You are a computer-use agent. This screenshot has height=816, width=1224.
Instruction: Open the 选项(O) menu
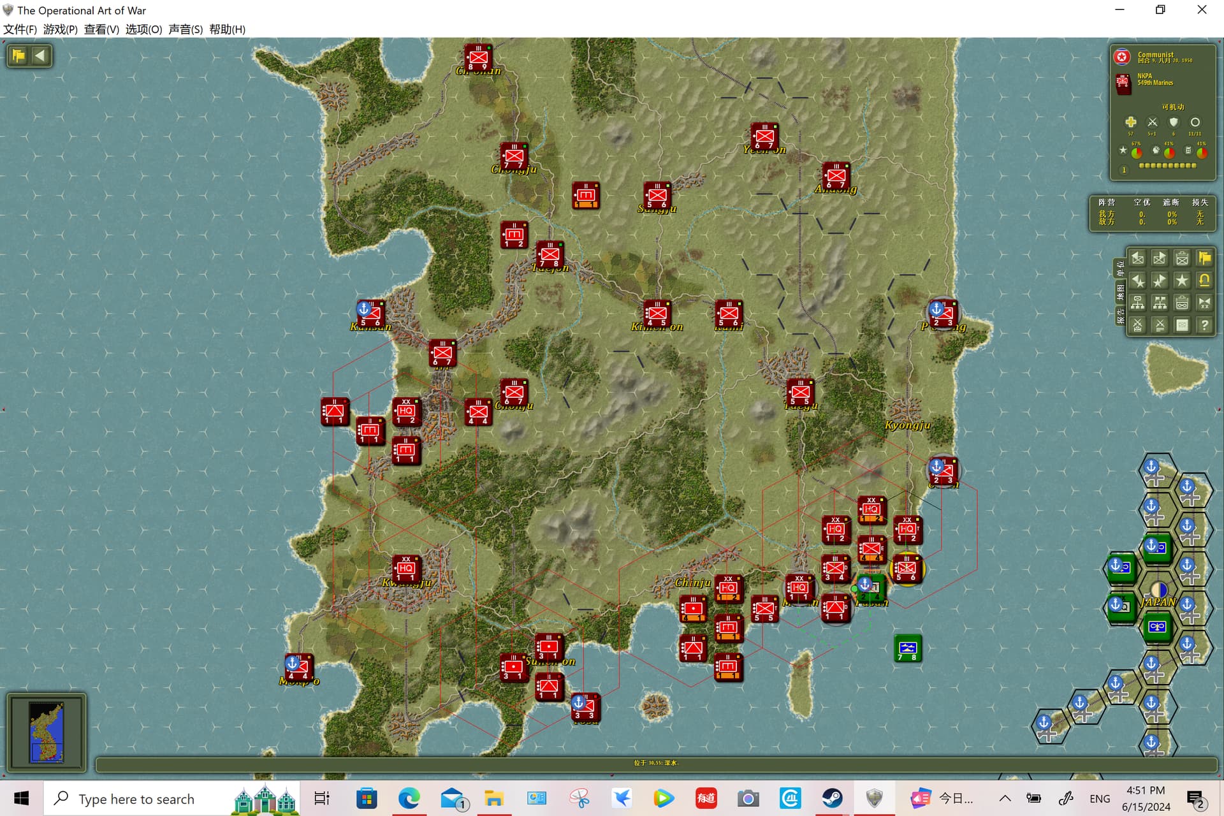(x=143, y=29)
